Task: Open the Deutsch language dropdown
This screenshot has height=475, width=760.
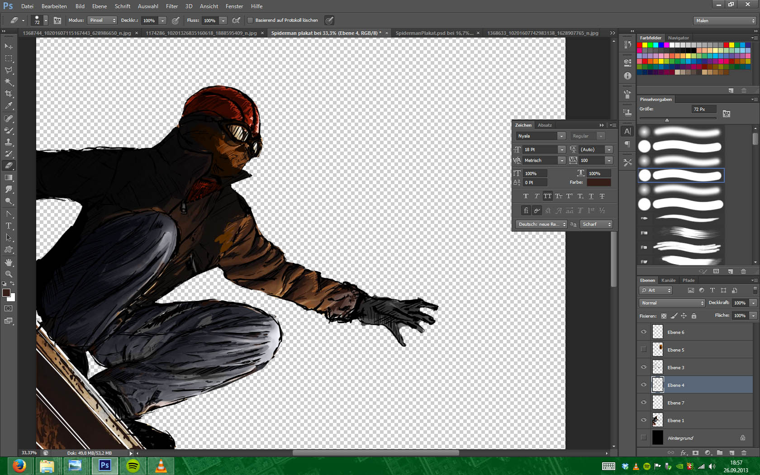Action: (541, 224)
